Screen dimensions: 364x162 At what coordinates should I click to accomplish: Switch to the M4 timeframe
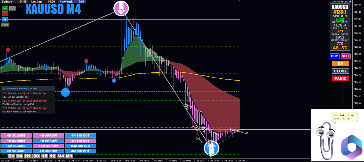click(x=61, y=156)
